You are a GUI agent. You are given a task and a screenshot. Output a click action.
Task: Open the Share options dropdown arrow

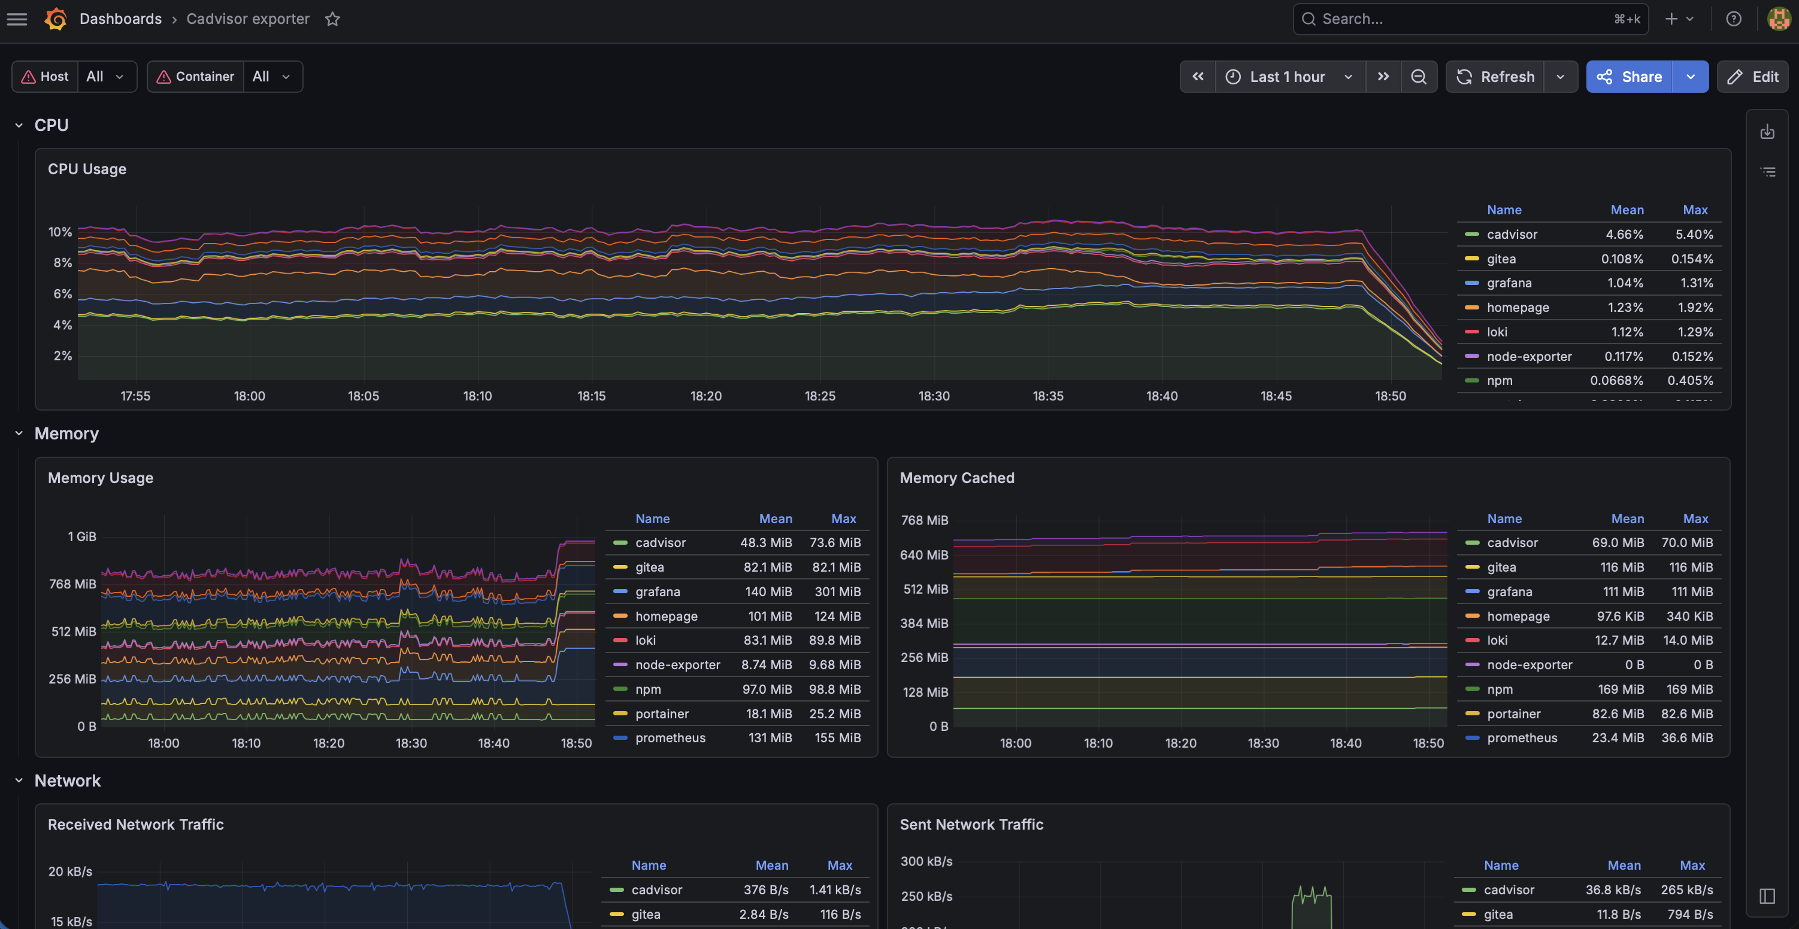[x=1690, y=77]
